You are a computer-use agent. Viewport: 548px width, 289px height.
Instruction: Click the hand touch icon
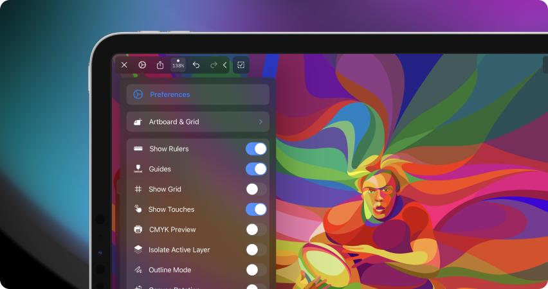[138, 209]
